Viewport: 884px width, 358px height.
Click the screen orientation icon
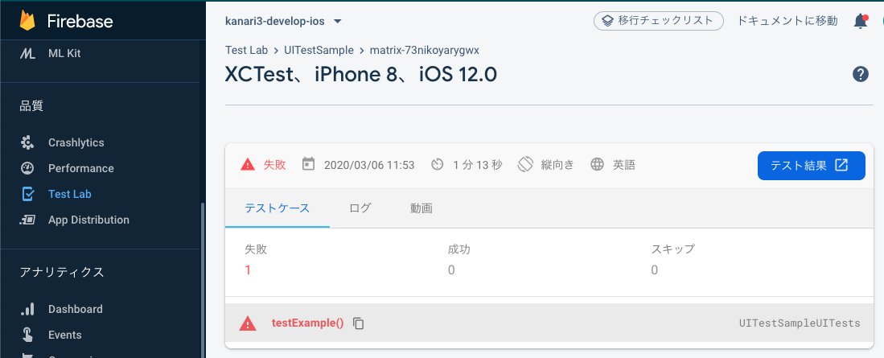click(525, 165)
